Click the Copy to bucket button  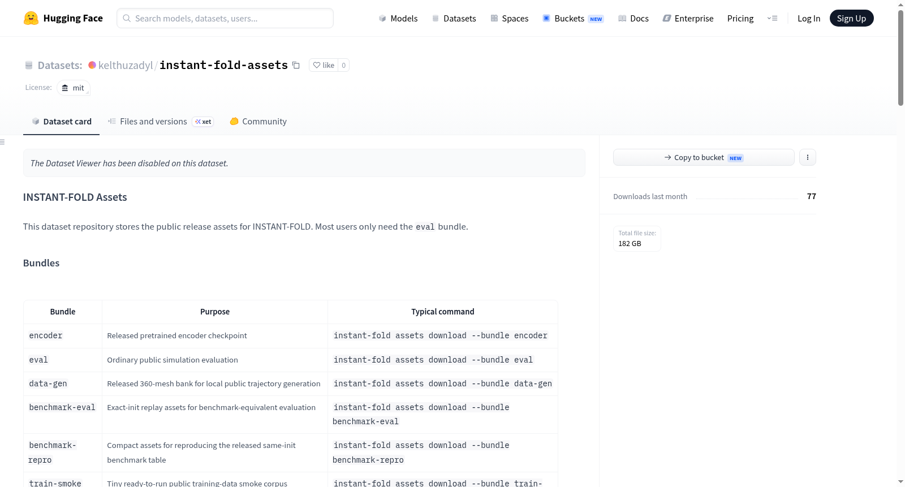pos(704,157)
